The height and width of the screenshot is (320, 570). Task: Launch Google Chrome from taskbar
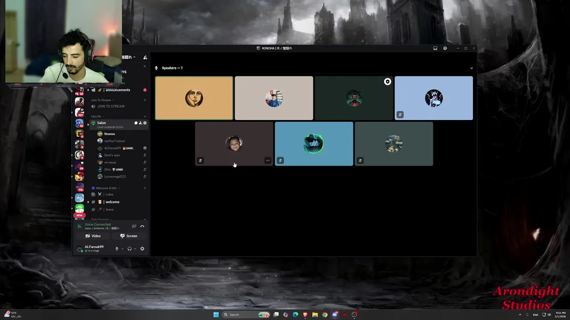click(x=325, y=315)
